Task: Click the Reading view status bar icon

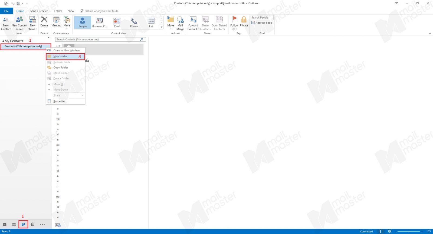Action: (390, 231)
